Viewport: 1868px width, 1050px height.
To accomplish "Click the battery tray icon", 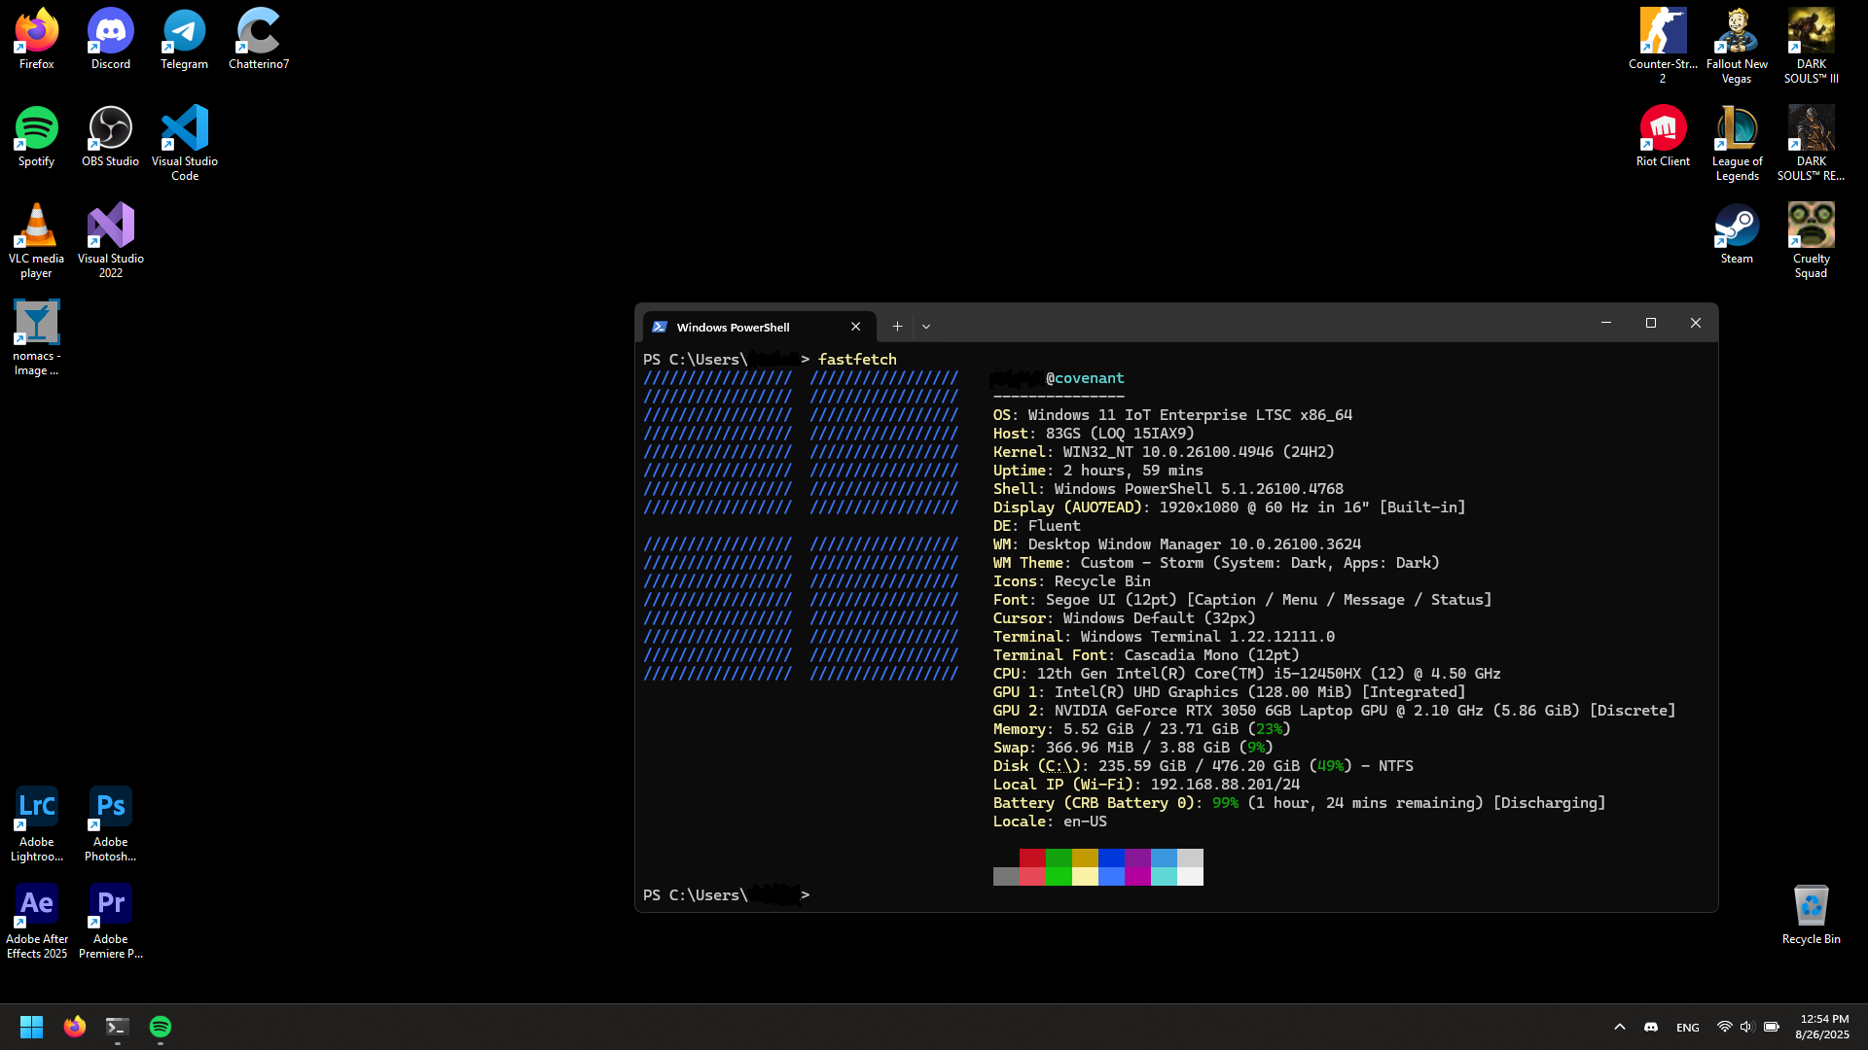I will point(1772,1027).
